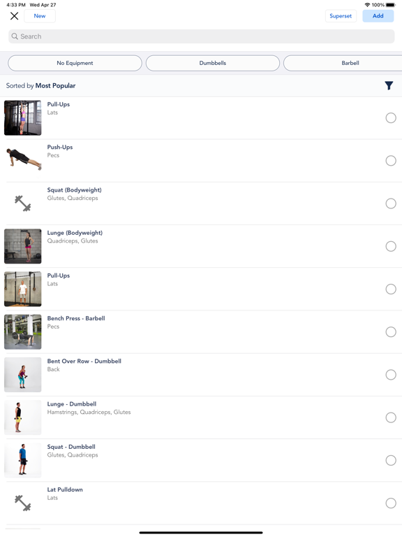Tap the search magnifier icon
402x537 pixels.
(15, 36)
